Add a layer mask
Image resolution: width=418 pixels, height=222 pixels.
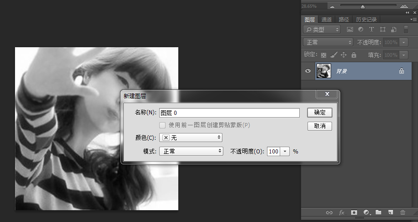click(x=354, y=212)
